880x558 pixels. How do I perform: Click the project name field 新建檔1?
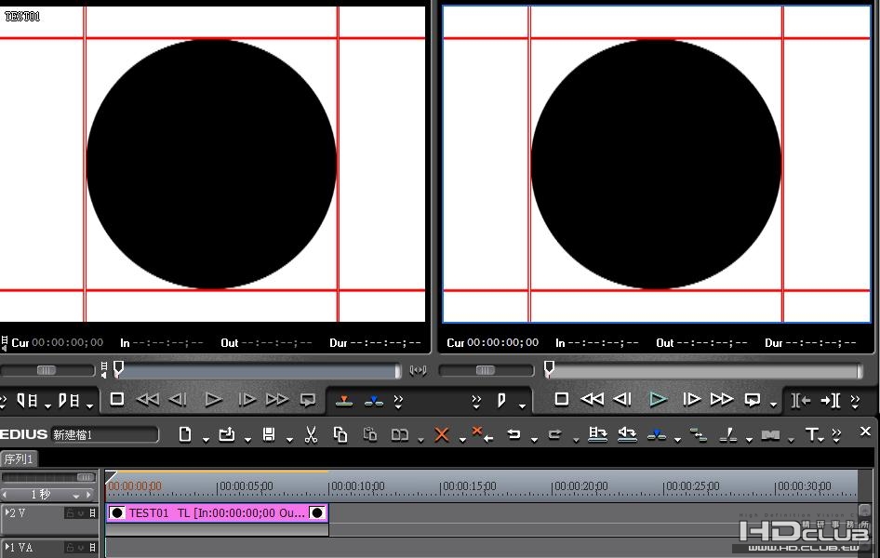click(x=102, y=434)
